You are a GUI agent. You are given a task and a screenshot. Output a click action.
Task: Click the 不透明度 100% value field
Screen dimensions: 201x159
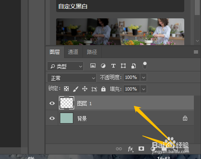[131, 77]
